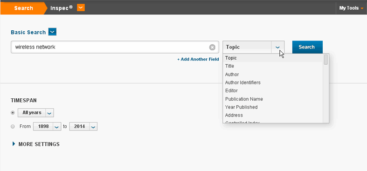Select Author in the dropdown list
Screen dimensions: 367x171
coord(273,75)
